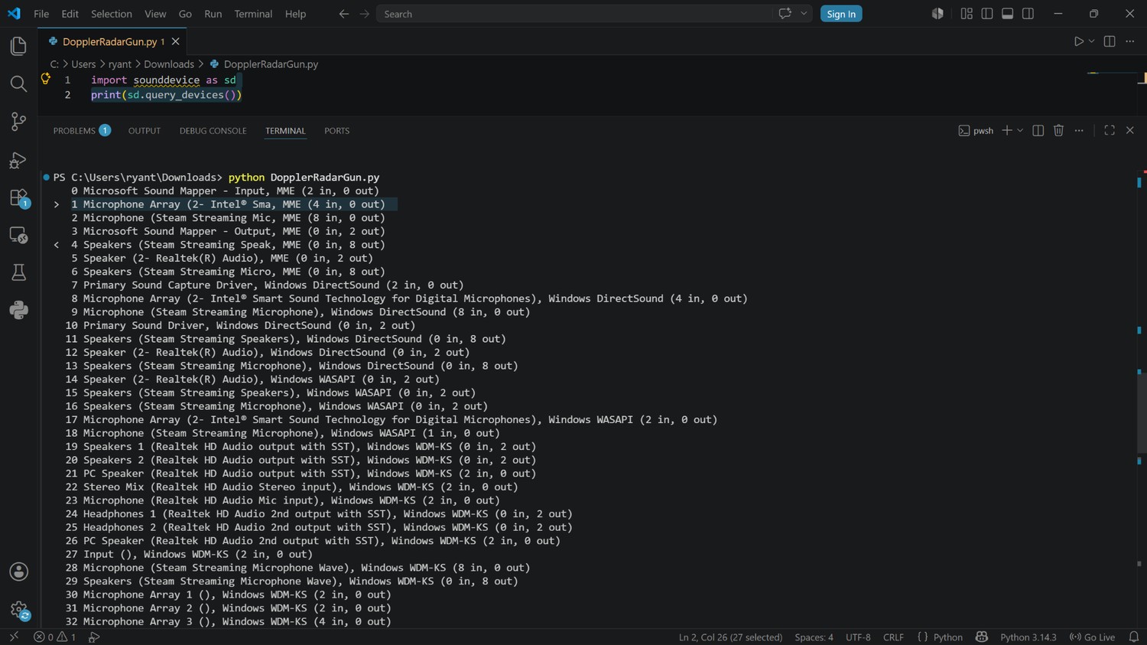Screen dimensions: 1147x645
Task: Open the Edit menu
Action: (x=70, y=14)
